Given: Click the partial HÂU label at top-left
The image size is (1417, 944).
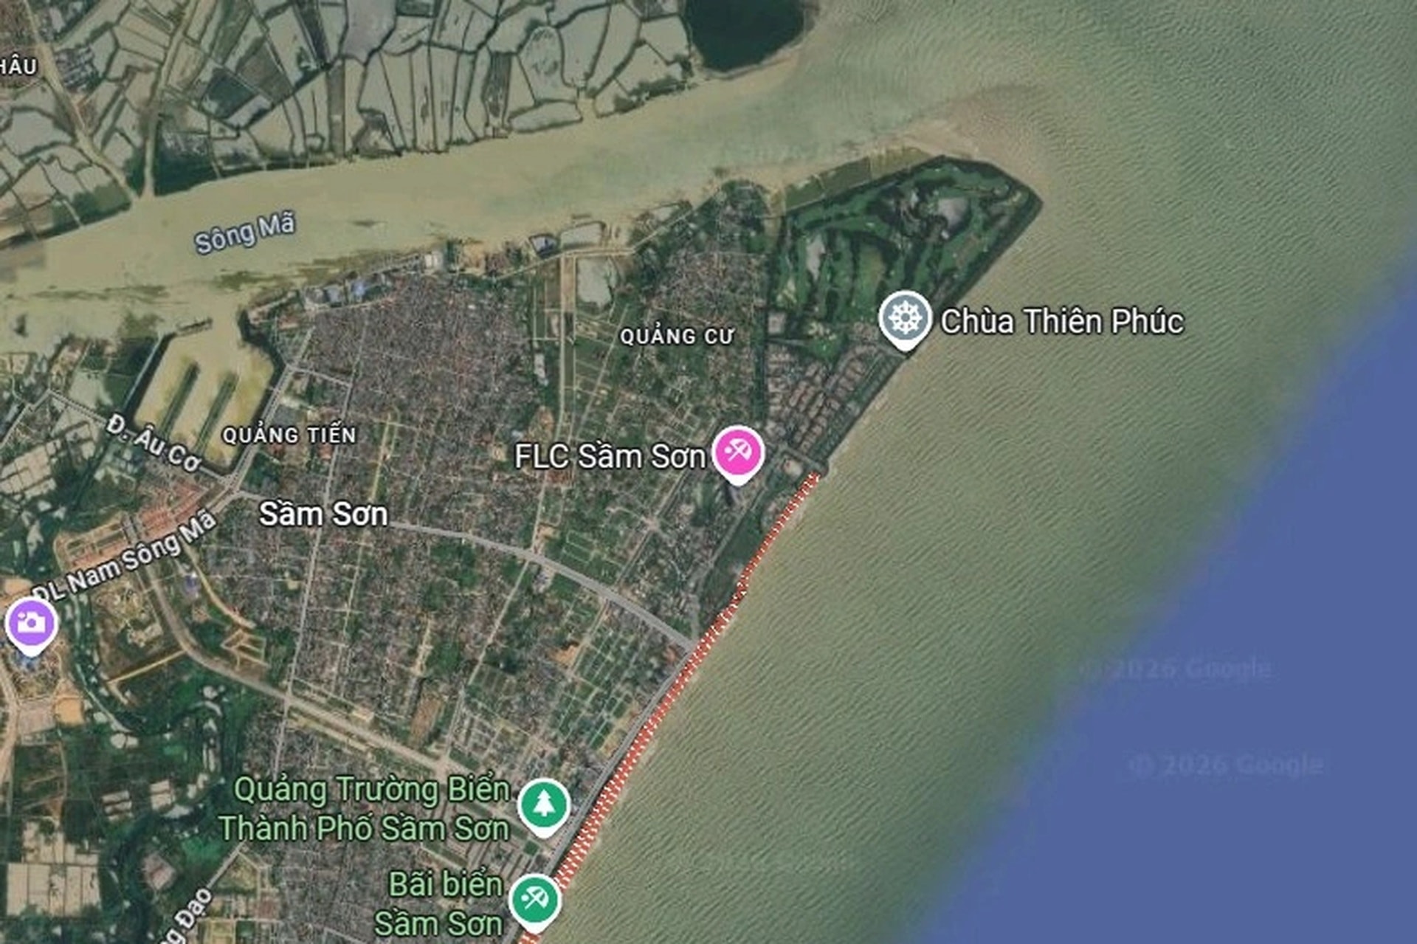Looking at the screenshot, I should pyautogui.click(x=18, y=67).
